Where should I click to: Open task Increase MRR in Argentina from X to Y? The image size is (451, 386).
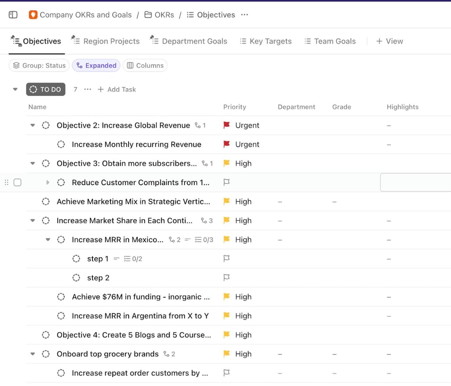pos(140,316)
